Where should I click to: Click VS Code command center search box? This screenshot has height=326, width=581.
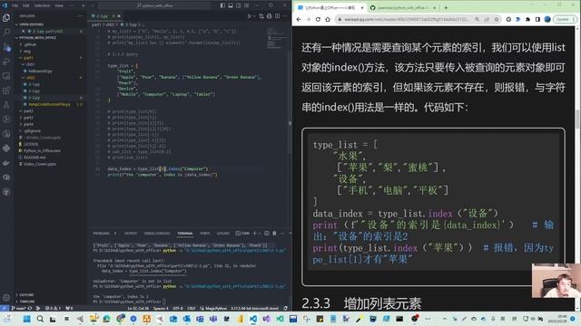(154, 5)
